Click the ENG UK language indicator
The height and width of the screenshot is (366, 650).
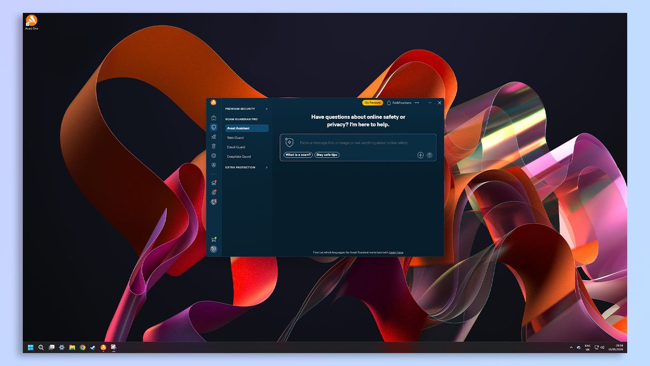pyautogui.click(x=588, y=347)
